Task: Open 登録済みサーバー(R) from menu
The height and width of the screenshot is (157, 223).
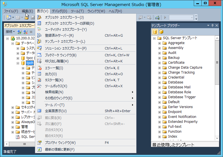Action: point(86,36)
